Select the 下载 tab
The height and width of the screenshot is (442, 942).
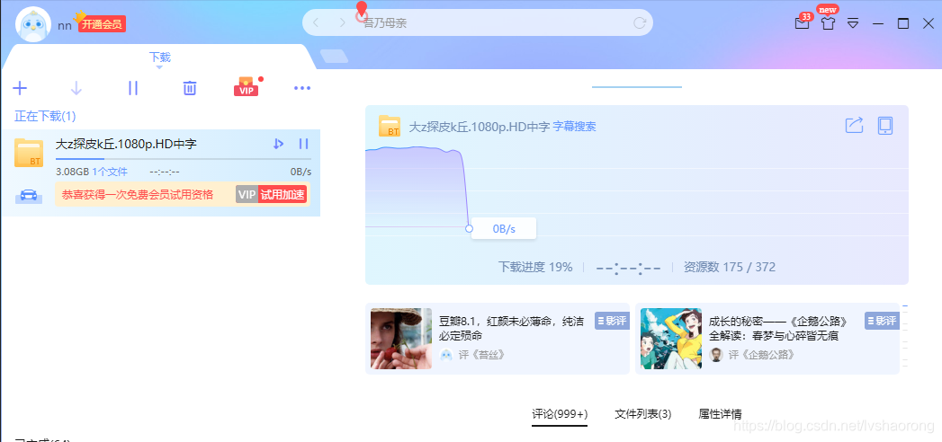[160, 57]
